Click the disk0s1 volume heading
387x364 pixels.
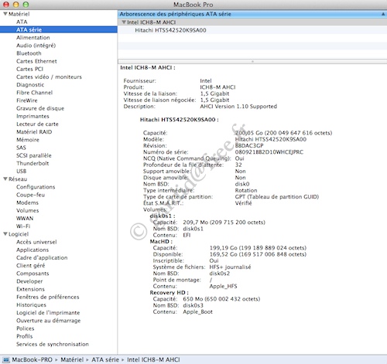(x=163, y=216)
